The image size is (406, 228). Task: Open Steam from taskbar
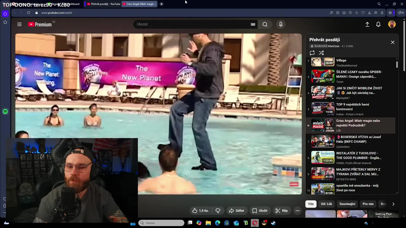click(273, 223)
